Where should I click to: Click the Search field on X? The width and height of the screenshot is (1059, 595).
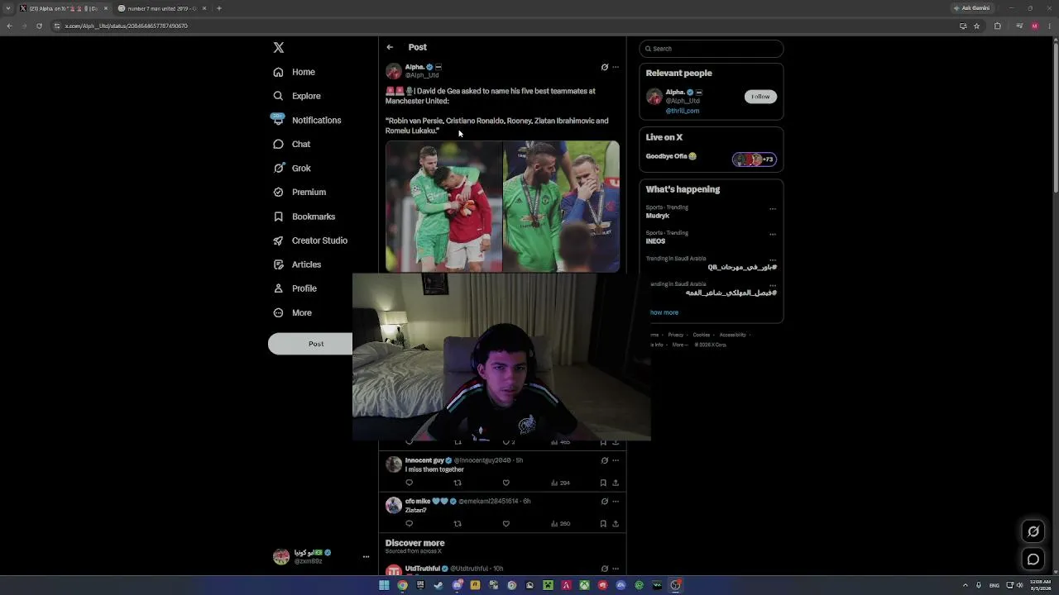click(711, 49)
